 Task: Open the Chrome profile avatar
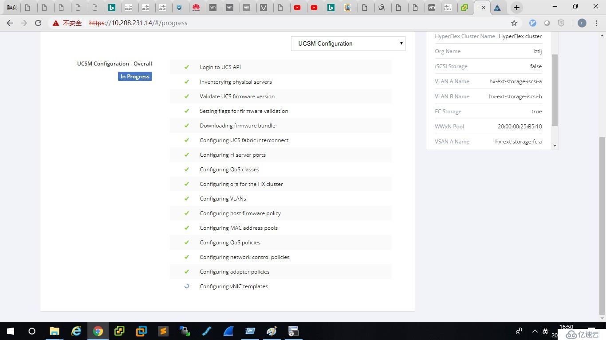(582, 23)
